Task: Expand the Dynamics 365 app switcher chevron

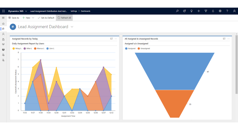Action: (26, 11)
